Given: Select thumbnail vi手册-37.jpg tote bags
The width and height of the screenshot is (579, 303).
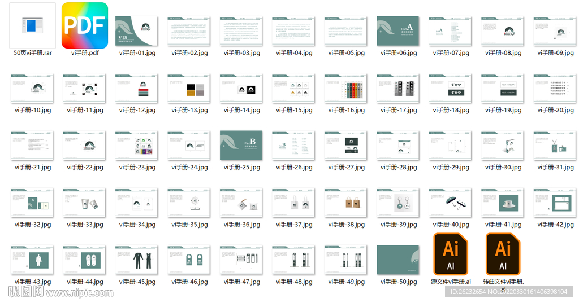Looking at the screenshot, I should [x=293, y=203].
